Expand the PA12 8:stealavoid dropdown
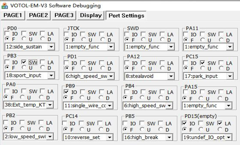240x145 pixels. pyautogui.click(x=171, y=76)
